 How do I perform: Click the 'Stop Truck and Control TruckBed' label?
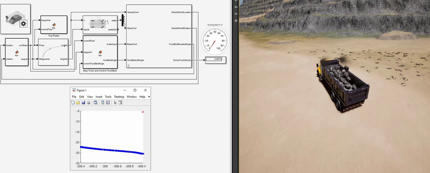tap(100, 70)
